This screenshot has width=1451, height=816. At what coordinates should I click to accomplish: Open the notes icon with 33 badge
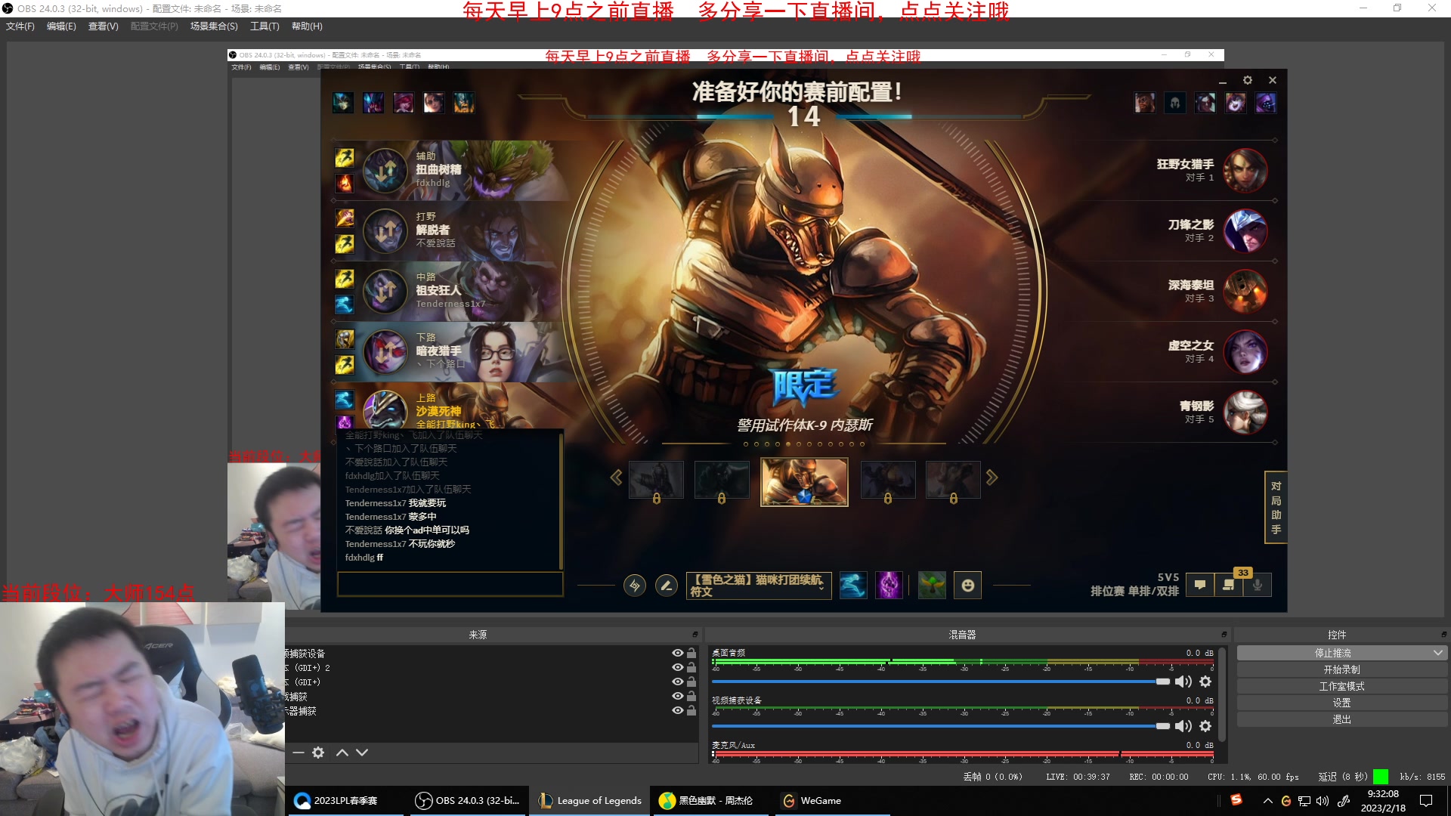1229,585
